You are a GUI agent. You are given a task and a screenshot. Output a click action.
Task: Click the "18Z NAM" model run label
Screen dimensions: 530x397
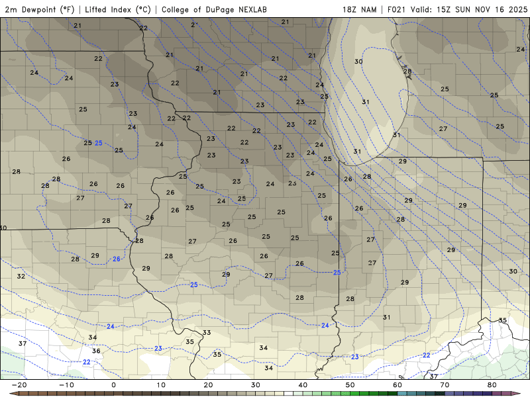pyautogui.click(x=359, y=9)
